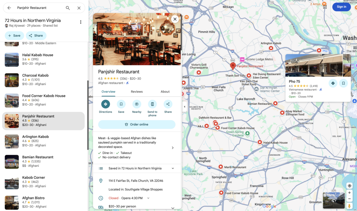Click the left panel vertical scrollbar
This screenshot has width=357, height=211.
(x=88, y=115)
